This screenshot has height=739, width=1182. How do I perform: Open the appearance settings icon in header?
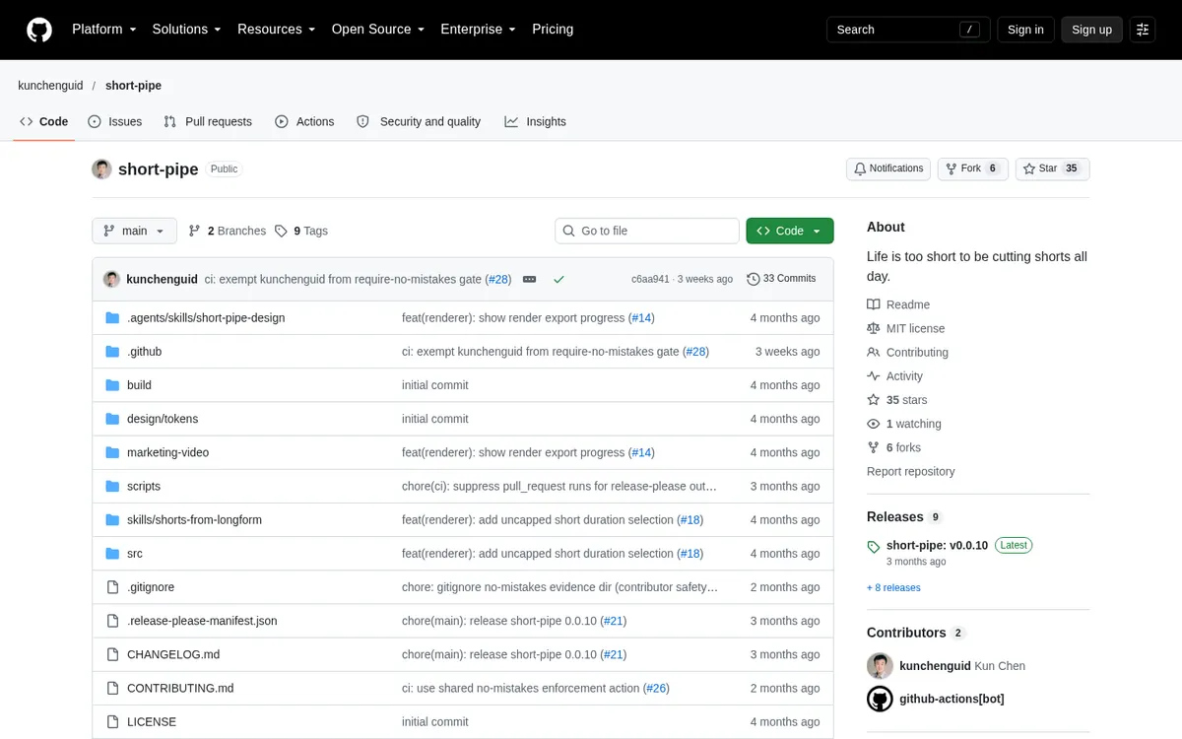(x=1142, y=30)
